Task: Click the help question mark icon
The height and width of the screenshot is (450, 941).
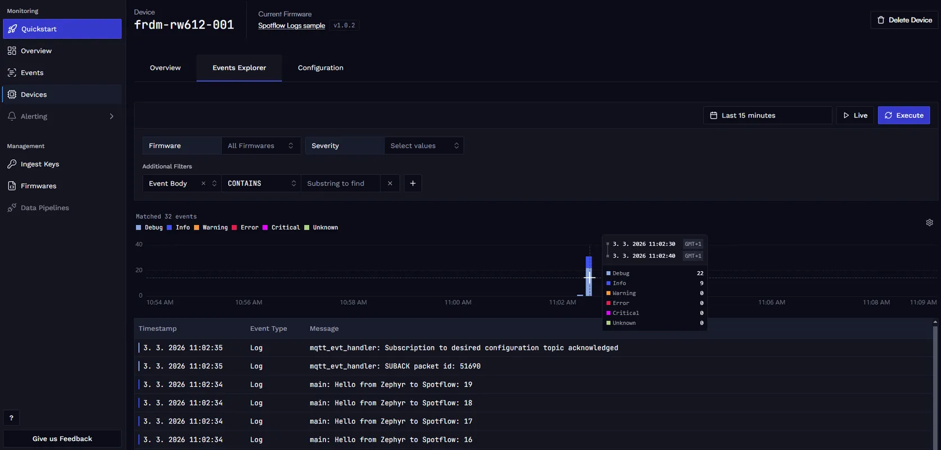Action: (x=11, y=418)
